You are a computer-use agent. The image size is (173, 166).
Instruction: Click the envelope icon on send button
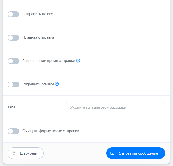tap(112, 153)
